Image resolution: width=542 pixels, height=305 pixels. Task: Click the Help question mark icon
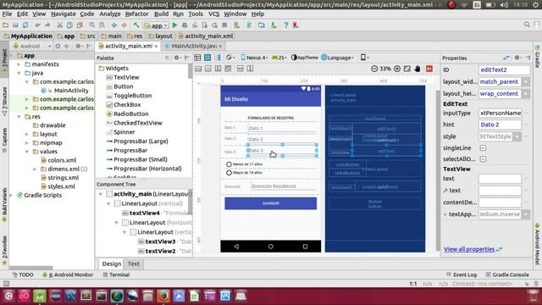click(x=286, y=25)
